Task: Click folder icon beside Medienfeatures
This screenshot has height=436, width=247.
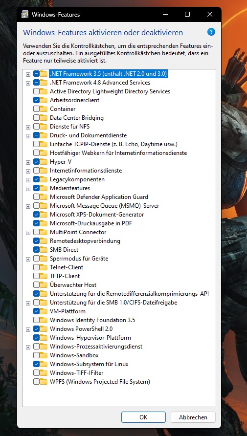Action: (44, 188)
